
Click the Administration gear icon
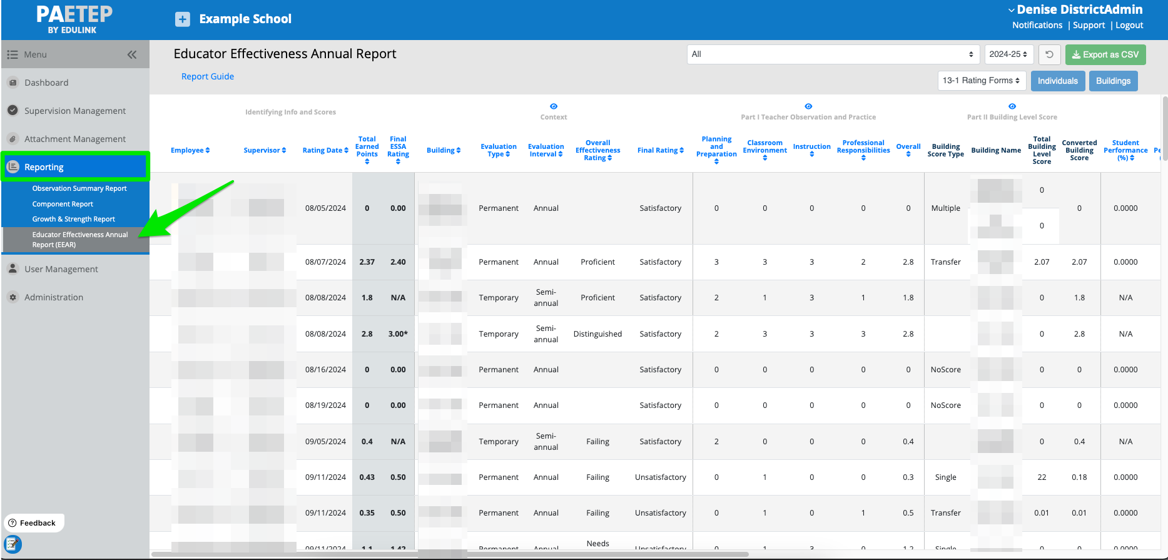pos(13,297)
